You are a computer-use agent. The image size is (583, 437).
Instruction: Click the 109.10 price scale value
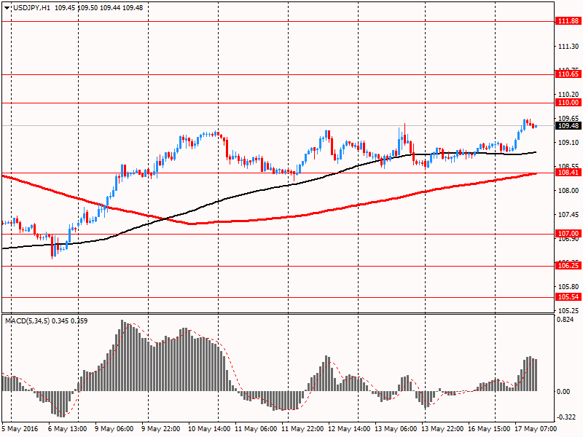[x=568, y=143]
